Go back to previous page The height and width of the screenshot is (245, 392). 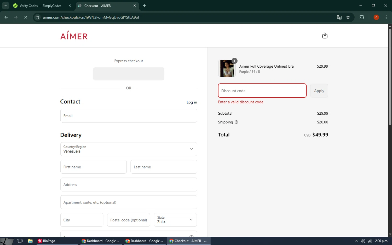6,17
